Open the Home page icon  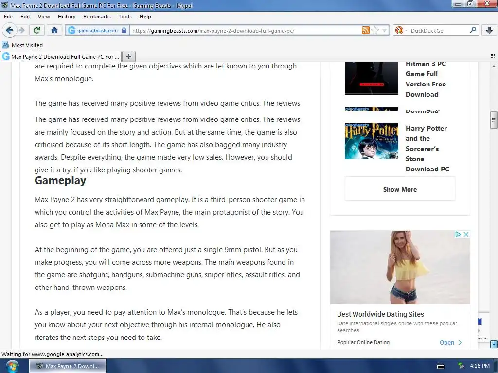click(x=54, y=31)
